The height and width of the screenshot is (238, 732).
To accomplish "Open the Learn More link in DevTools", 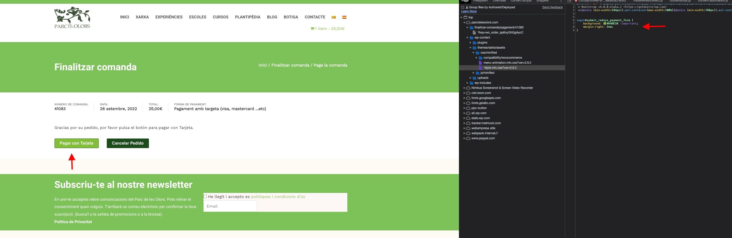I will click(469, 11).
